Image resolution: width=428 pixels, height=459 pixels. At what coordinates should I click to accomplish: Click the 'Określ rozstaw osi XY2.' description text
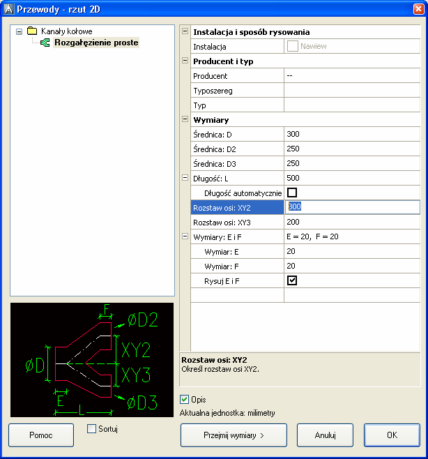(x=220, y=369)
